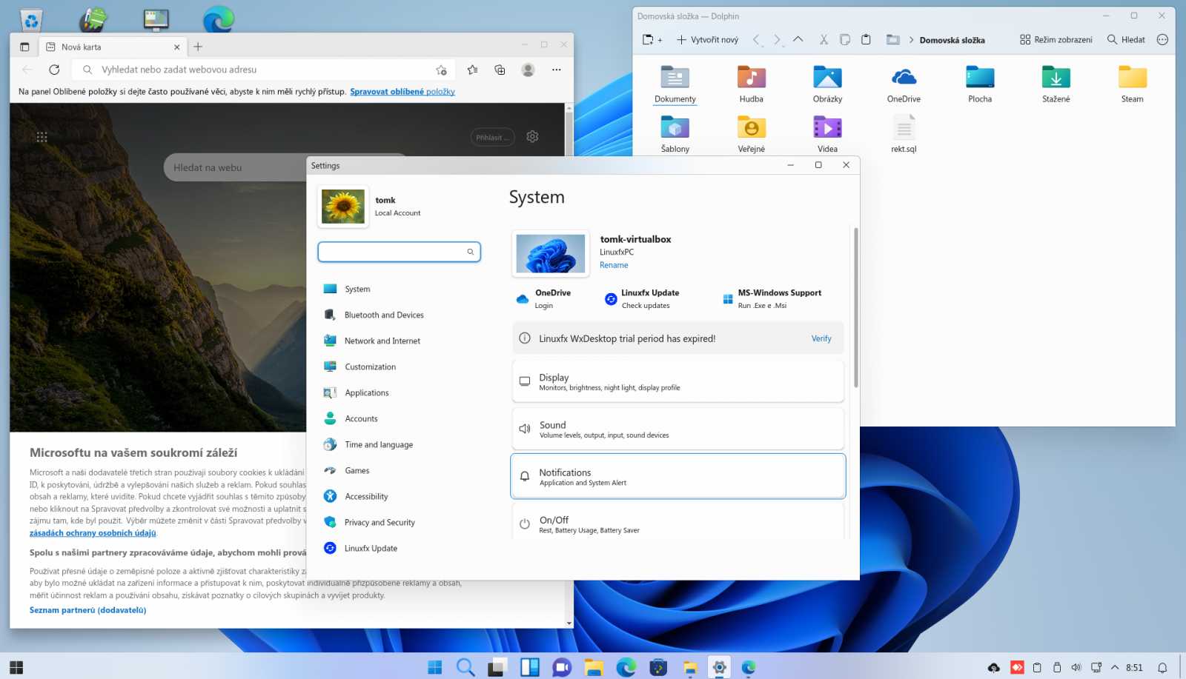Reload the page in Edge browser
Image resolution: width=1186 pixels, height=679 pixels.
54,70
